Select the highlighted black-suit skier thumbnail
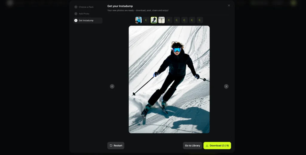This screenshot has height=155, width=306. (154, 20)
